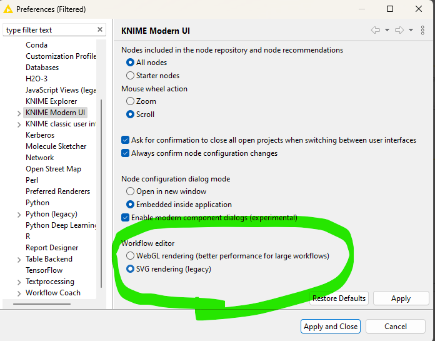Open the three-dot view menu icon
This screenshot has height=341, width=435.
(423, 30)
